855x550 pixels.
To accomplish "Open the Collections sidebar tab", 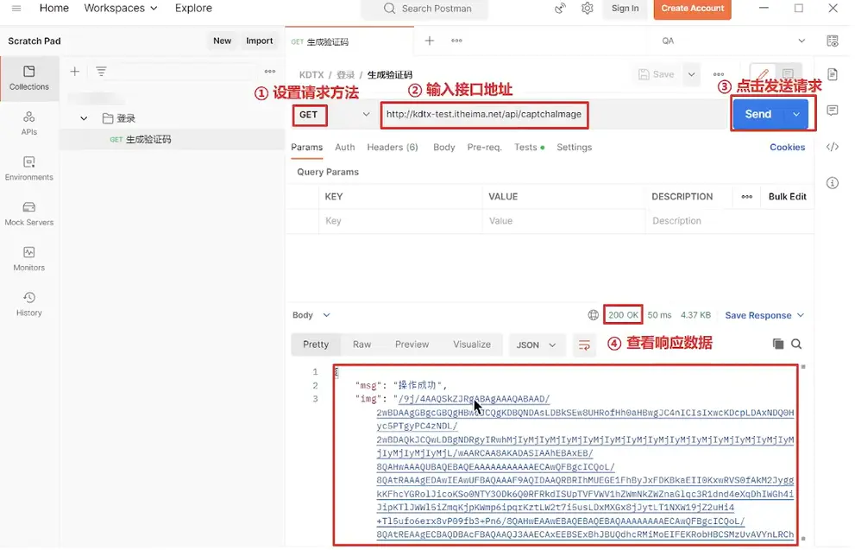I will [x=28, y=78].
